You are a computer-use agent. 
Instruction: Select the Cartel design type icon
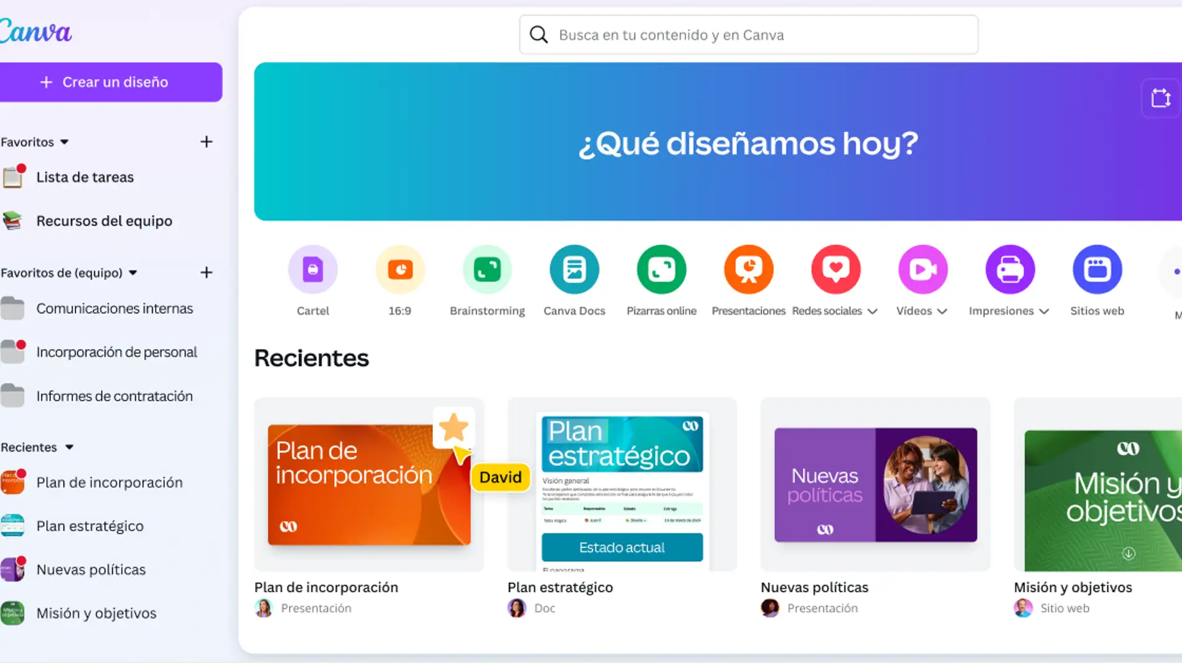pyautogui.click(x=313, y=269)
